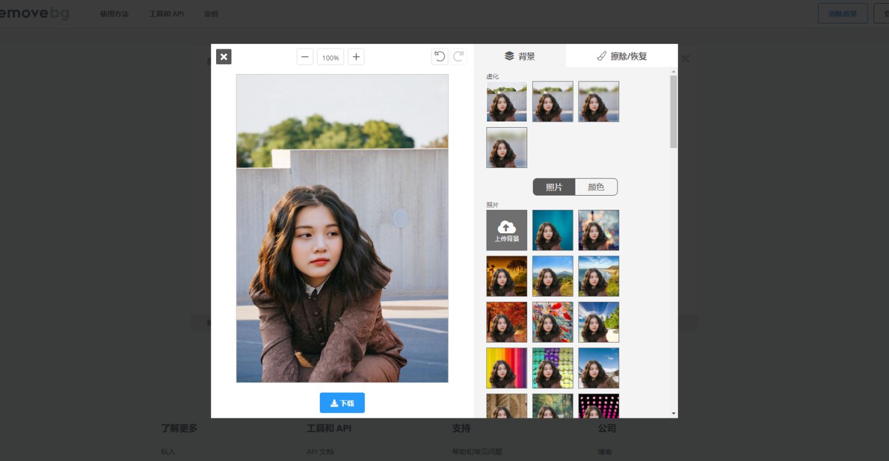Apply the bokeh lights background thumbnail
This screenshot has height=461, width=889.
tap(599, 230)
